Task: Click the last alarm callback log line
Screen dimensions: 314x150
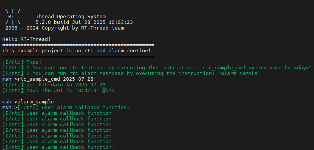Action: 58,147
